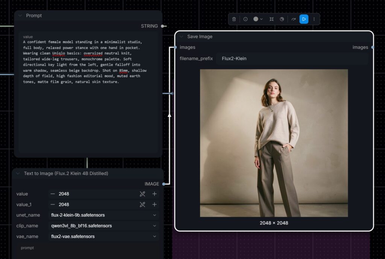The height and width of the screenshot is (259, 385).
Task: Click the Save Image node title
Action: point(200,36)
